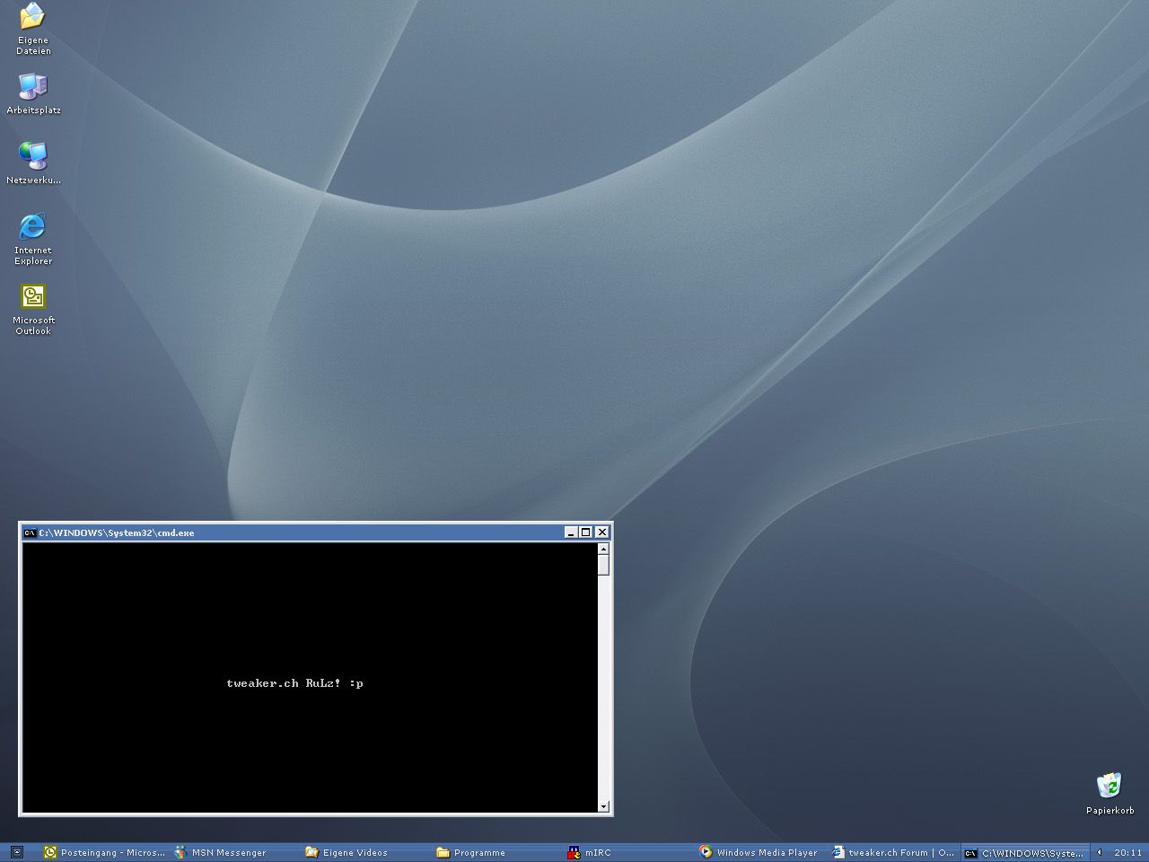Switch to Posteingang Microsoft Outlook taskbar button
1149x862 pixels.
(x=104, y=852)
